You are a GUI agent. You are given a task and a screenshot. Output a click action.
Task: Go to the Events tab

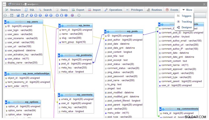(x=172, y=10)
